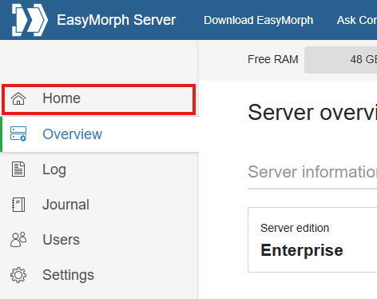
Task: Go to the Journal page
Action: tap(100, 205)
